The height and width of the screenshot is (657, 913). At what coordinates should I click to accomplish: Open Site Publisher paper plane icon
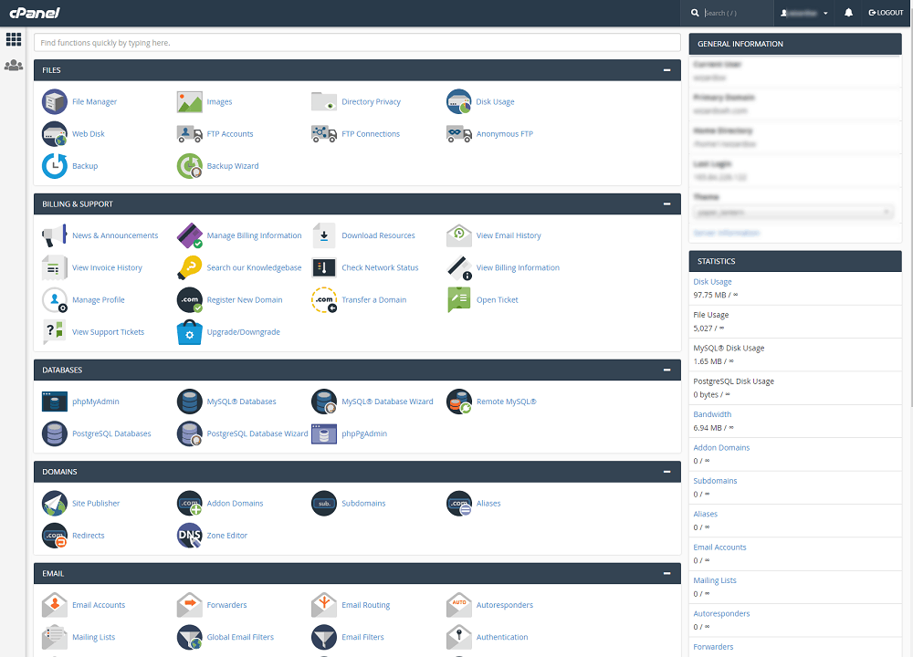coord(55,504)
